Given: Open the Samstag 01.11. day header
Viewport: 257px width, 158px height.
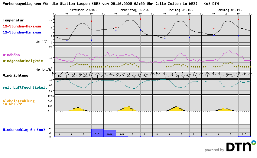Looking at the screenshot, I should point(229,10).
